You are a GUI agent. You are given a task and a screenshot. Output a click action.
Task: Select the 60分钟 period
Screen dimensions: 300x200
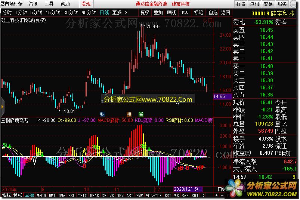pos(89,13)
